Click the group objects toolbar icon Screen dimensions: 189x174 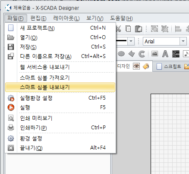pyautogui.click(x=154, y=29)
